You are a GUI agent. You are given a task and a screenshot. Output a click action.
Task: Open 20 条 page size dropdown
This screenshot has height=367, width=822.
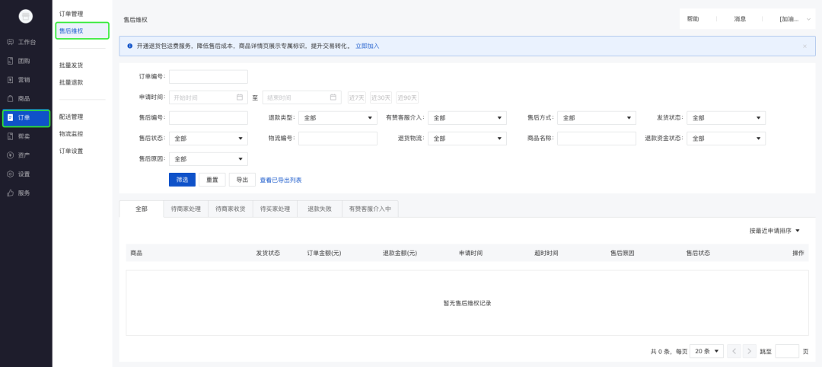706,351
